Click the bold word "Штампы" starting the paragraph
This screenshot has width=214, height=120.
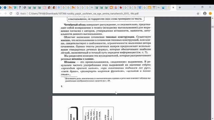pyautogui.click(x=70, y=62)
